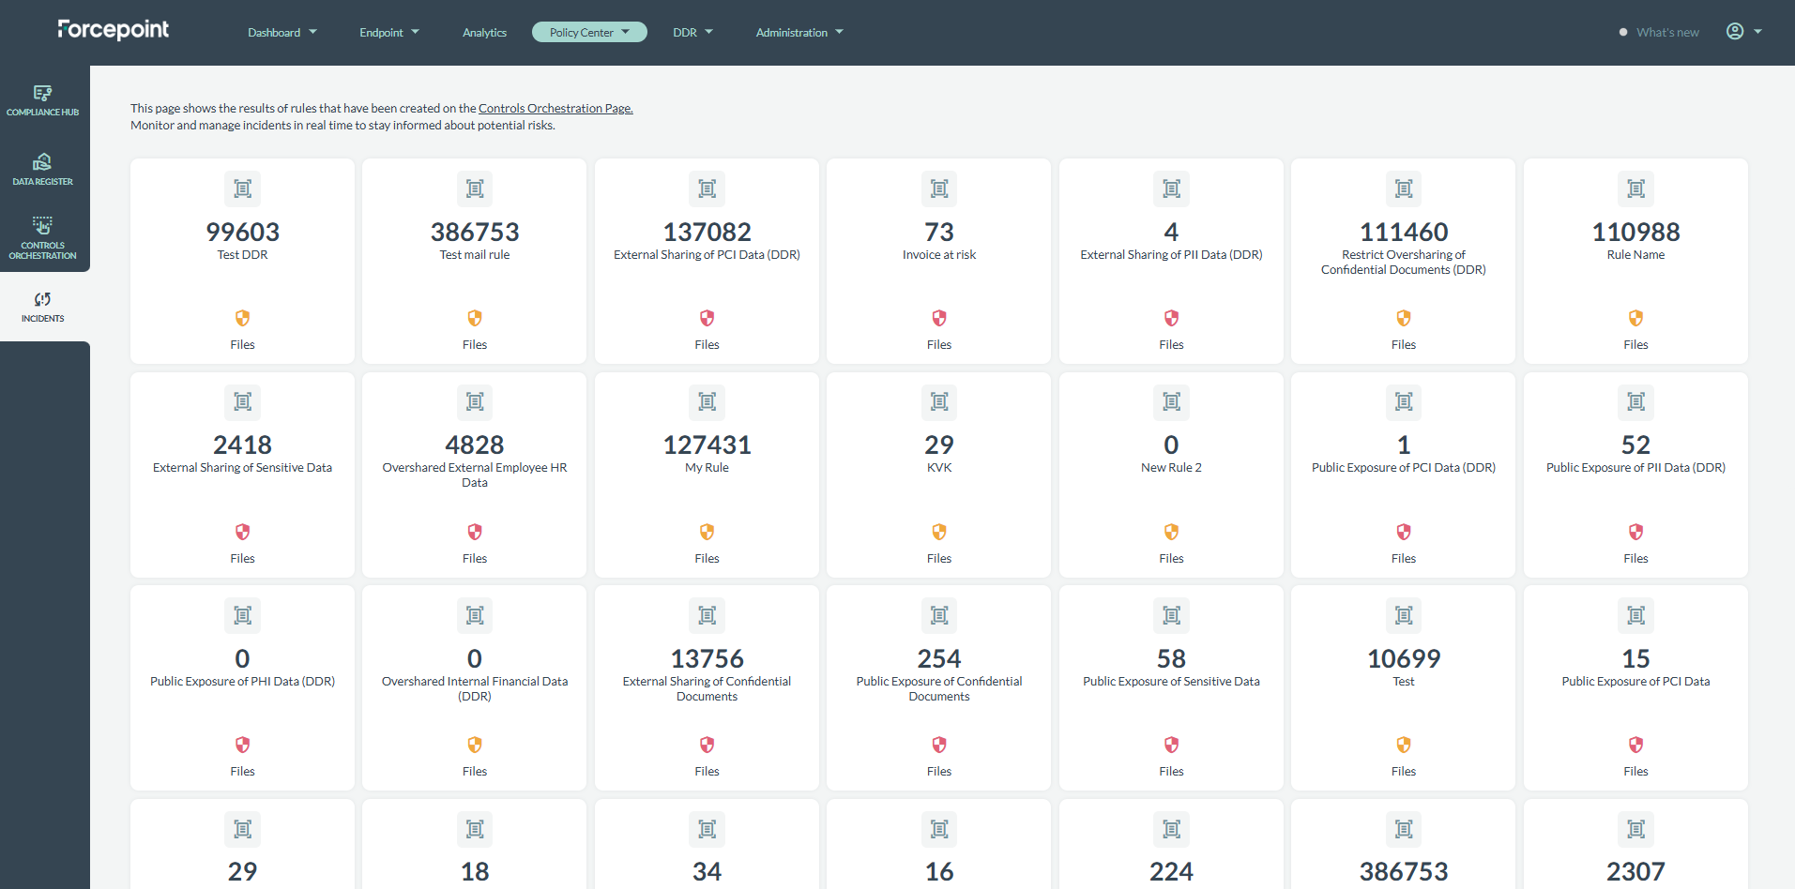This screenshot has width=1795, height=889.
Task: Click orange shield on the Test card
Action: (1404, 745)
